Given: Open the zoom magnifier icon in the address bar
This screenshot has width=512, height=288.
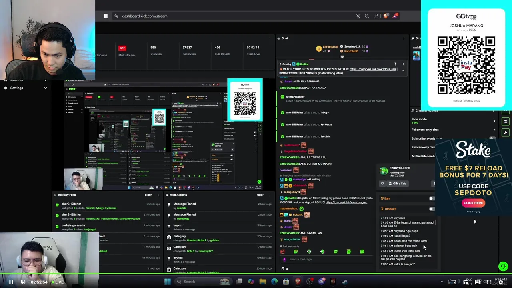Looking at the screenshot, I should 367,16.
